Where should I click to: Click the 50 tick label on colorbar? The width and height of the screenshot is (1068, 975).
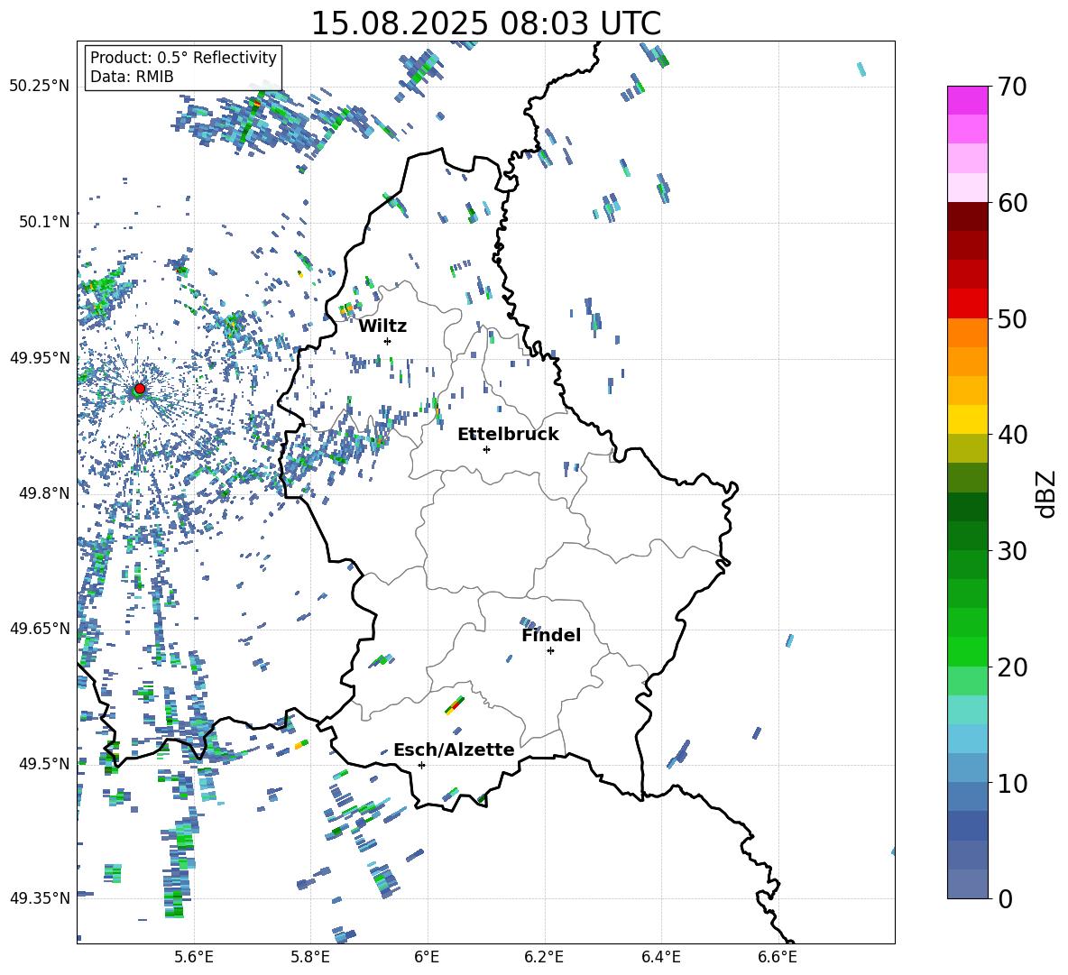click(x=1011, y=318)
